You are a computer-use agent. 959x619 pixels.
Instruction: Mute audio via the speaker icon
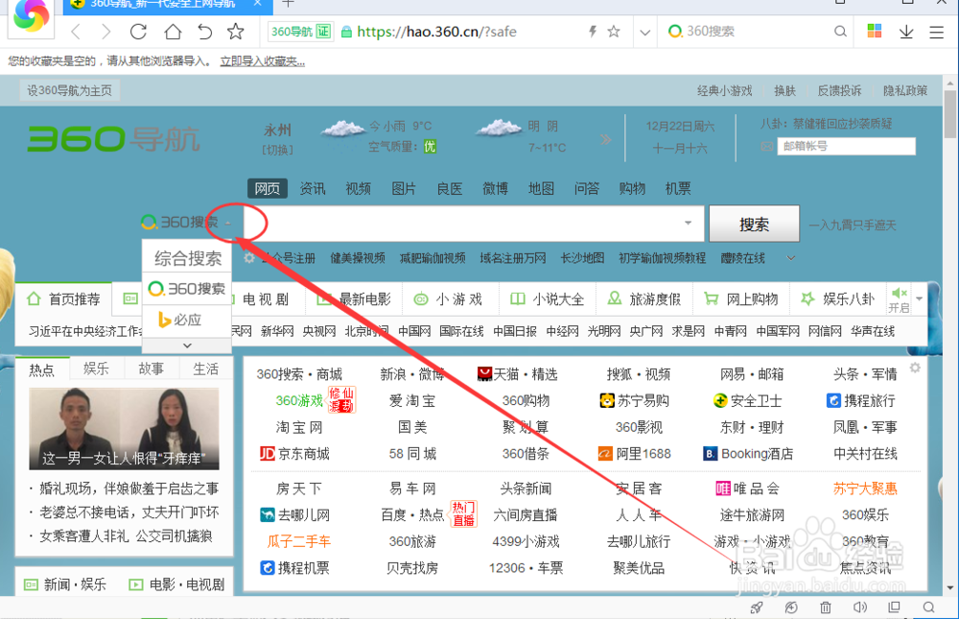[x=861, y=607]
